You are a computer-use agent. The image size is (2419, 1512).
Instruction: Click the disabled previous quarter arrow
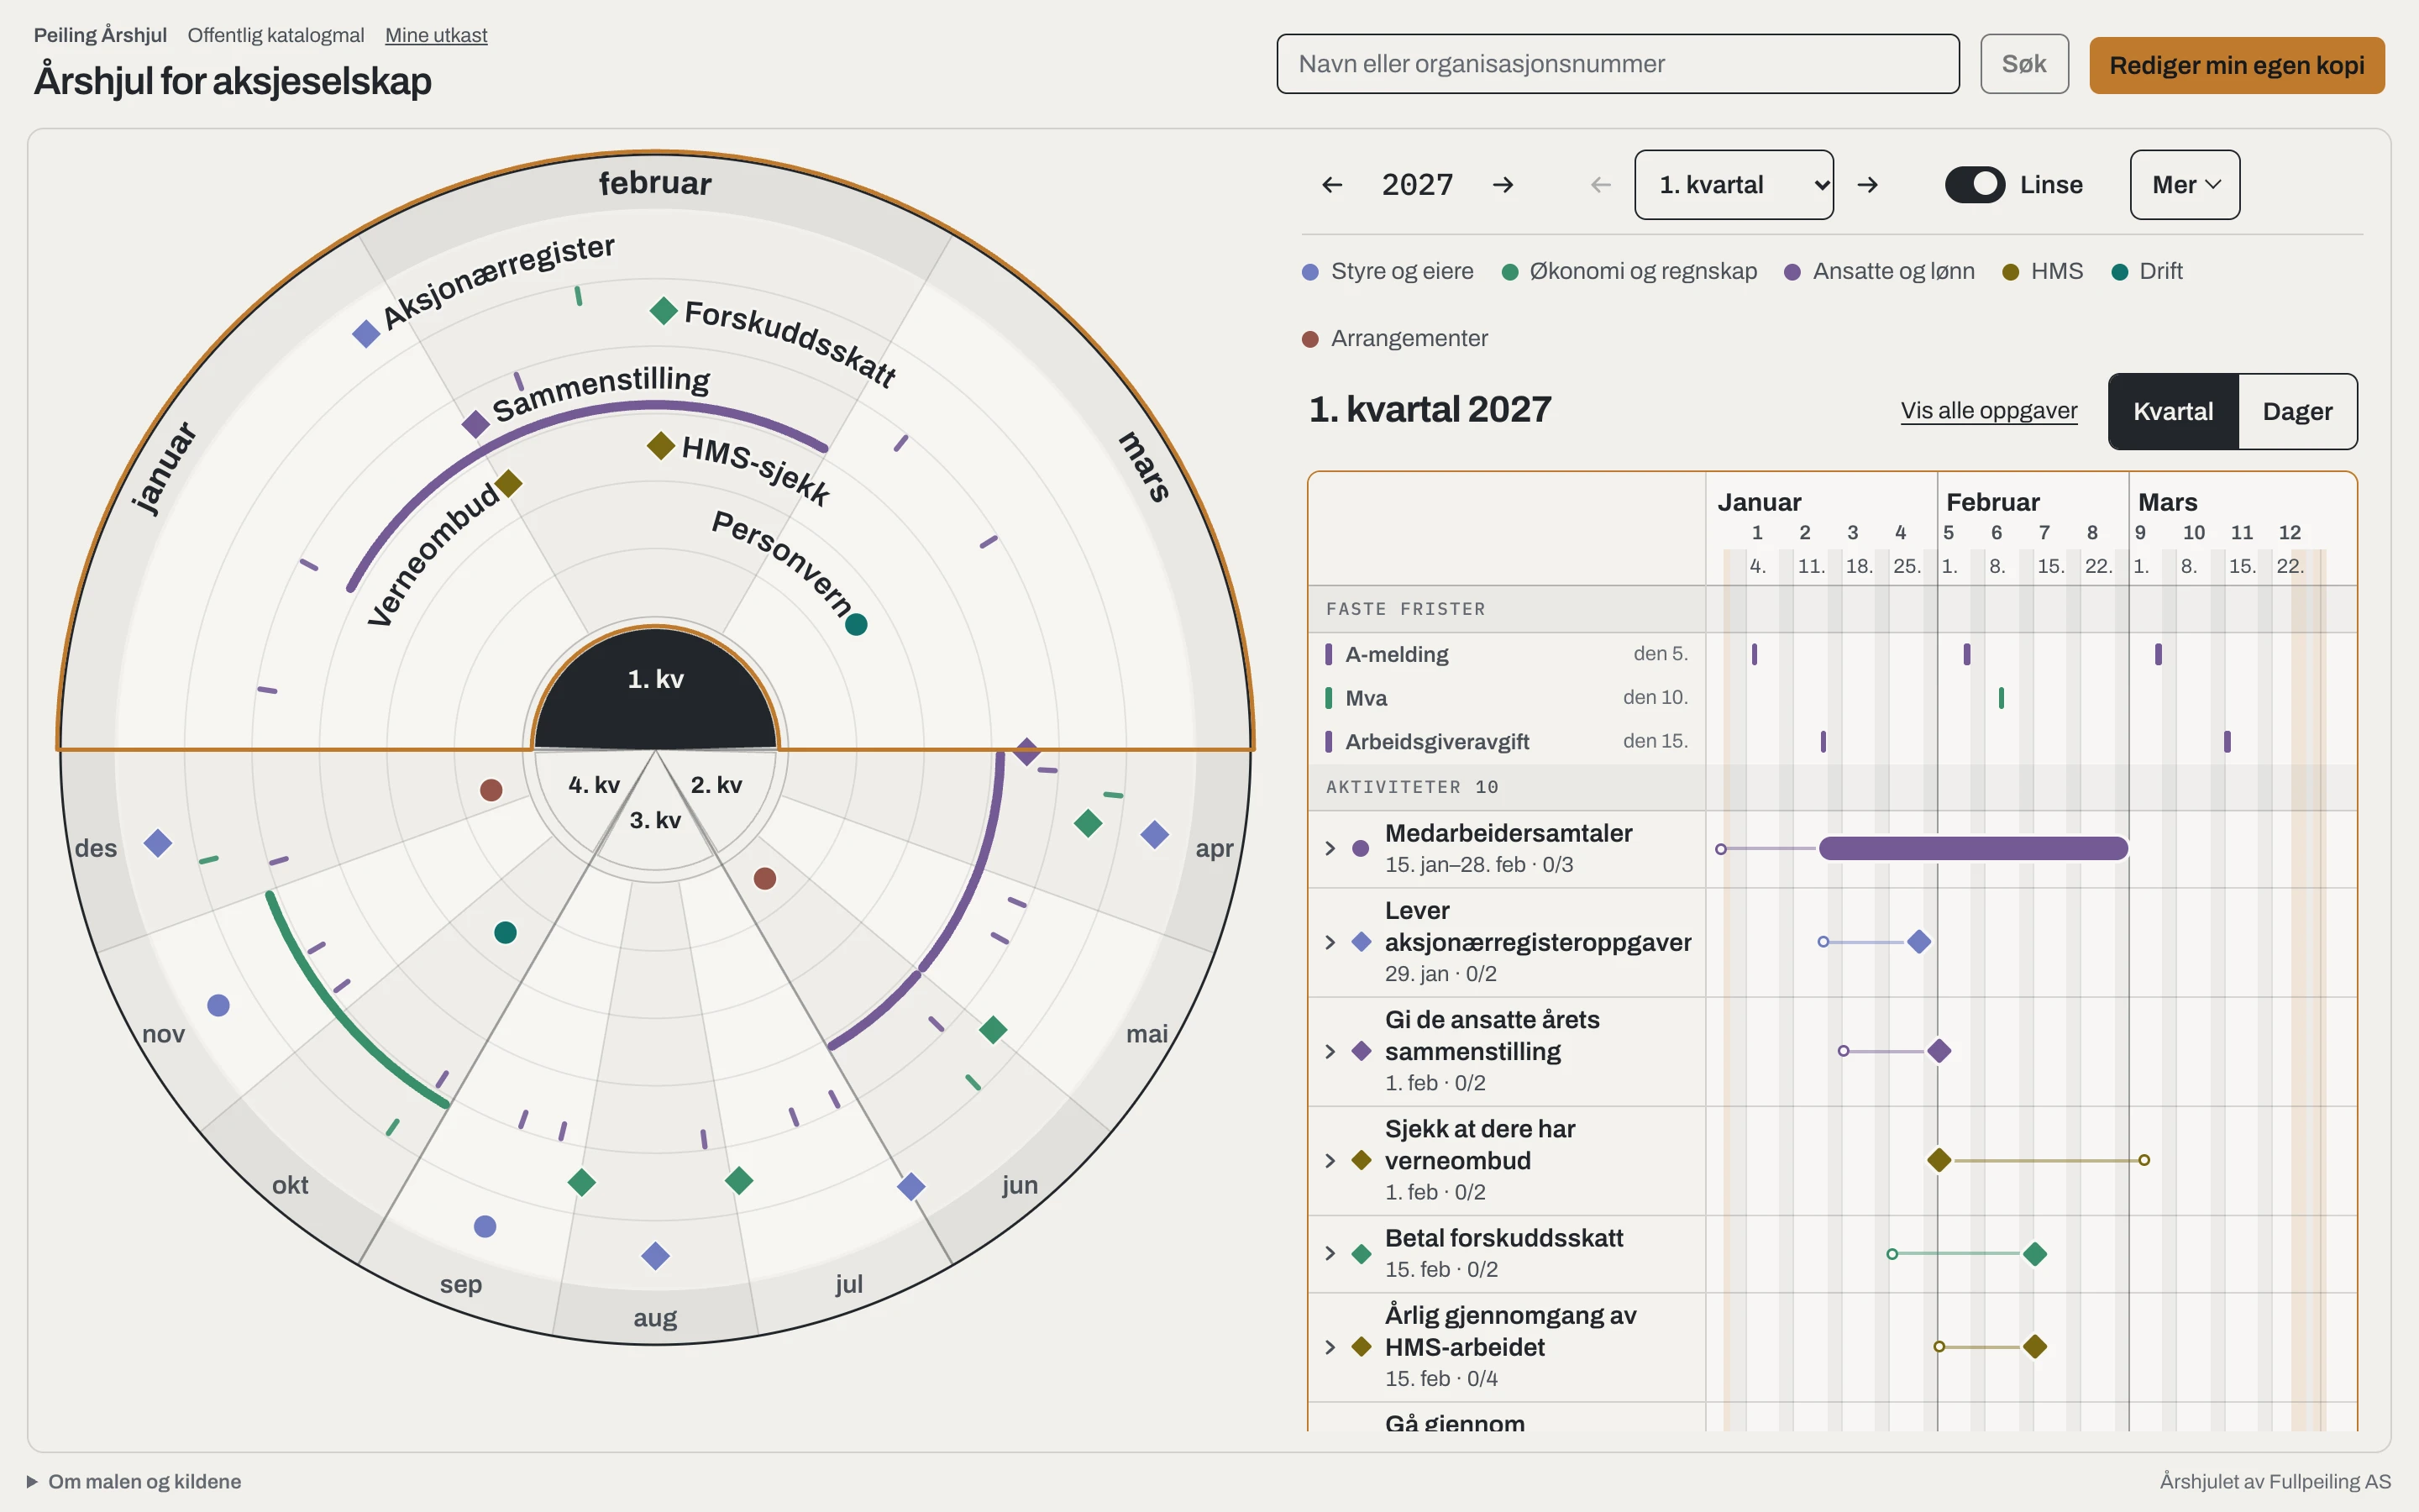[x=1600, y=185]
